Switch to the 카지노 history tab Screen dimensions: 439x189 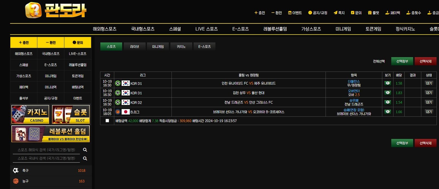point(181,46)
